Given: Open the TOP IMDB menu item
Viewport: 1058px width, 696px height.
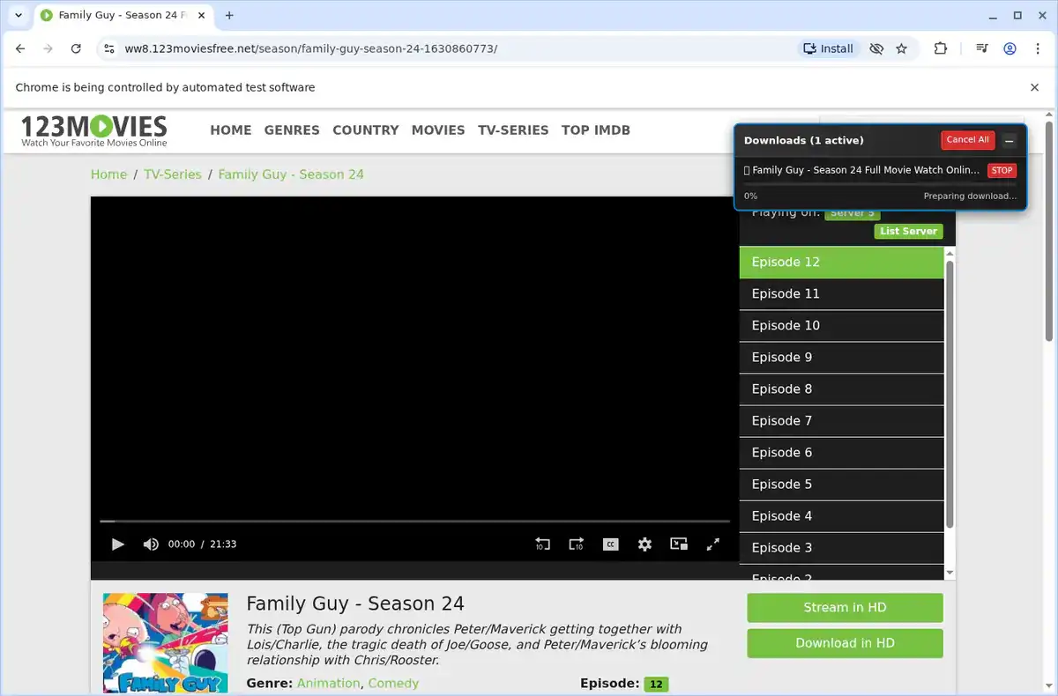Looking at the screenshot, I should [x=596, y=130].
